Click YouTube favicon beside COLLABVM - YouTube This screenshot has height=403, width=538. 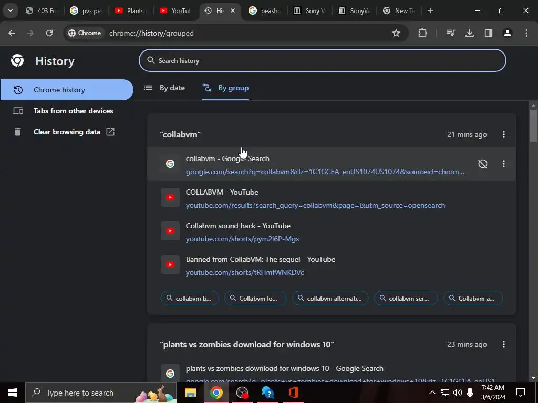click(170, 197)
